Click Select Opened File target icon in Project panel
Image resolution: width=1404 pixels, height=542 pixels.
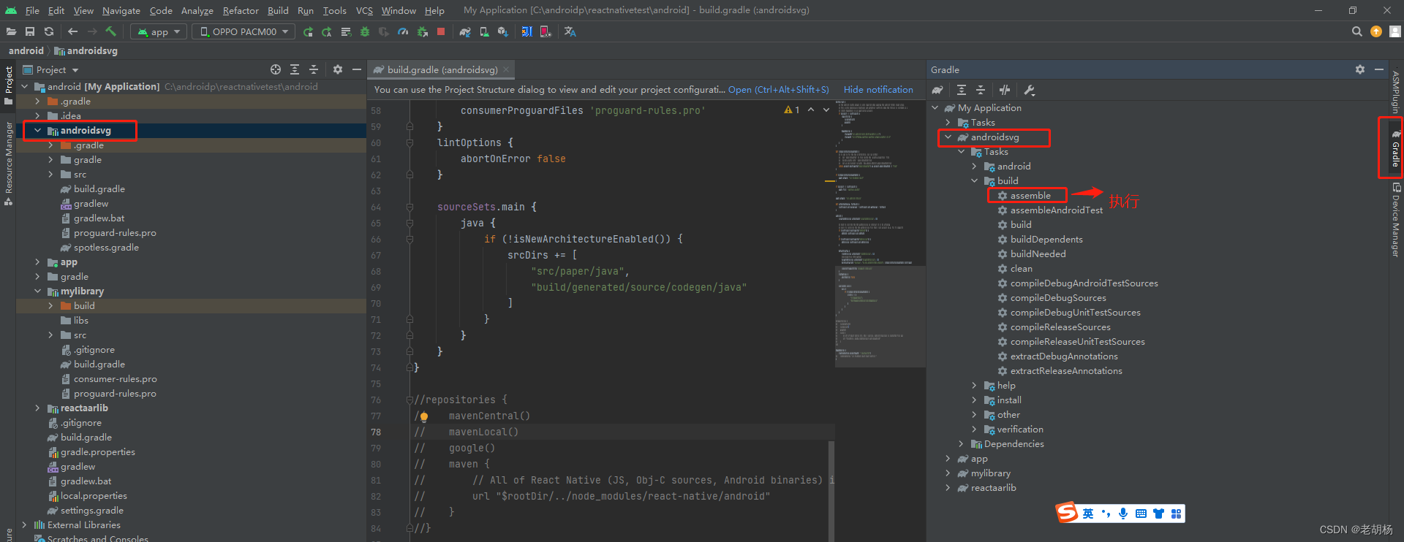tap(276, 69)
